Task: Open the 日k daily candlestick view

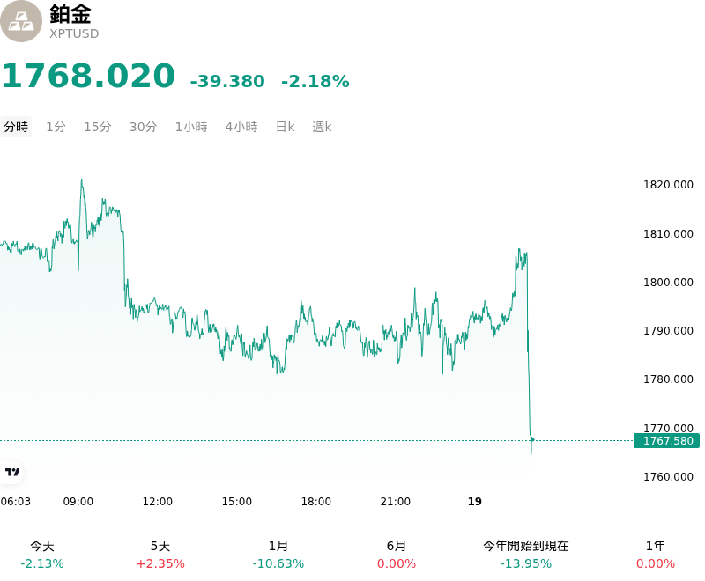Action: click(x=285, y=127)
